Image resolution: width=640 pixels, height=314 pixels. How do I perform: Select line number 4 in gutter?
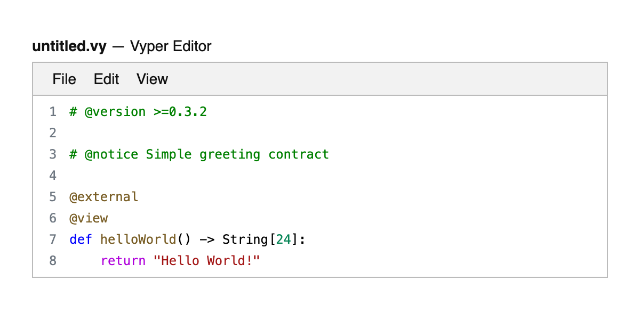52,176
